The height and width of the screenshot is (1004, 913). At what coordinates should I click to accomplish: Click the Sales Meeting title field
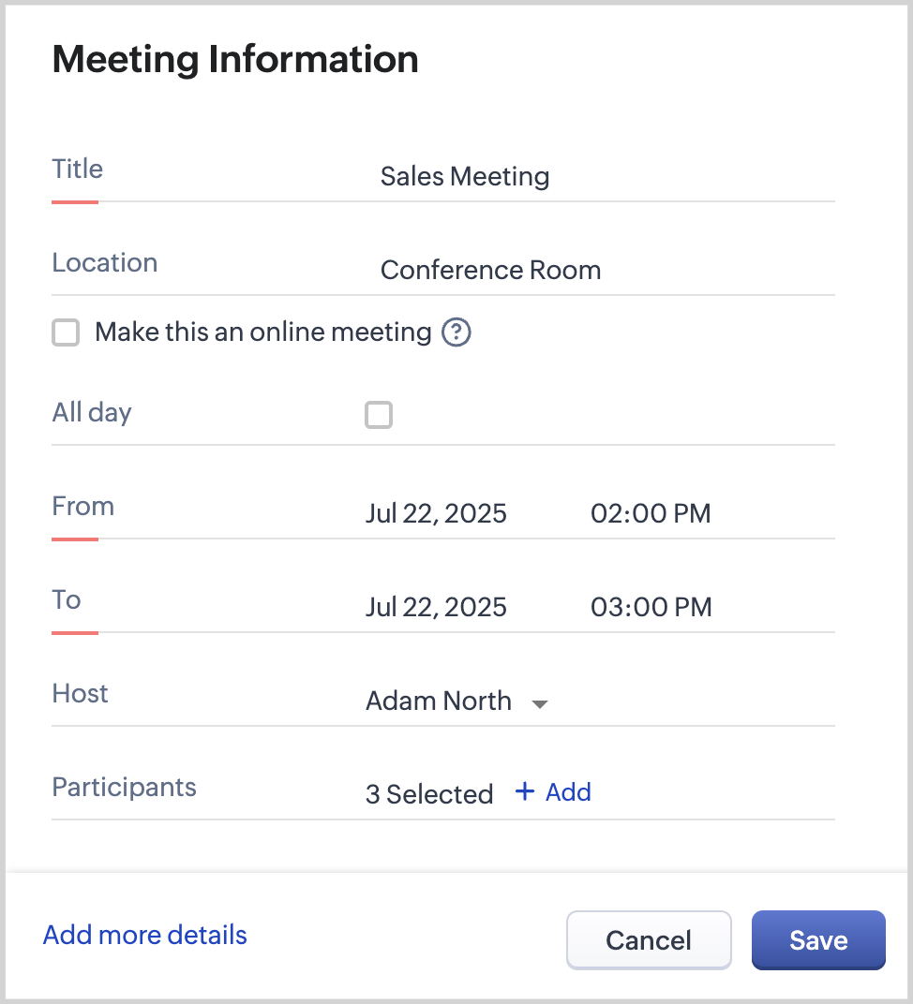point(465,176)
